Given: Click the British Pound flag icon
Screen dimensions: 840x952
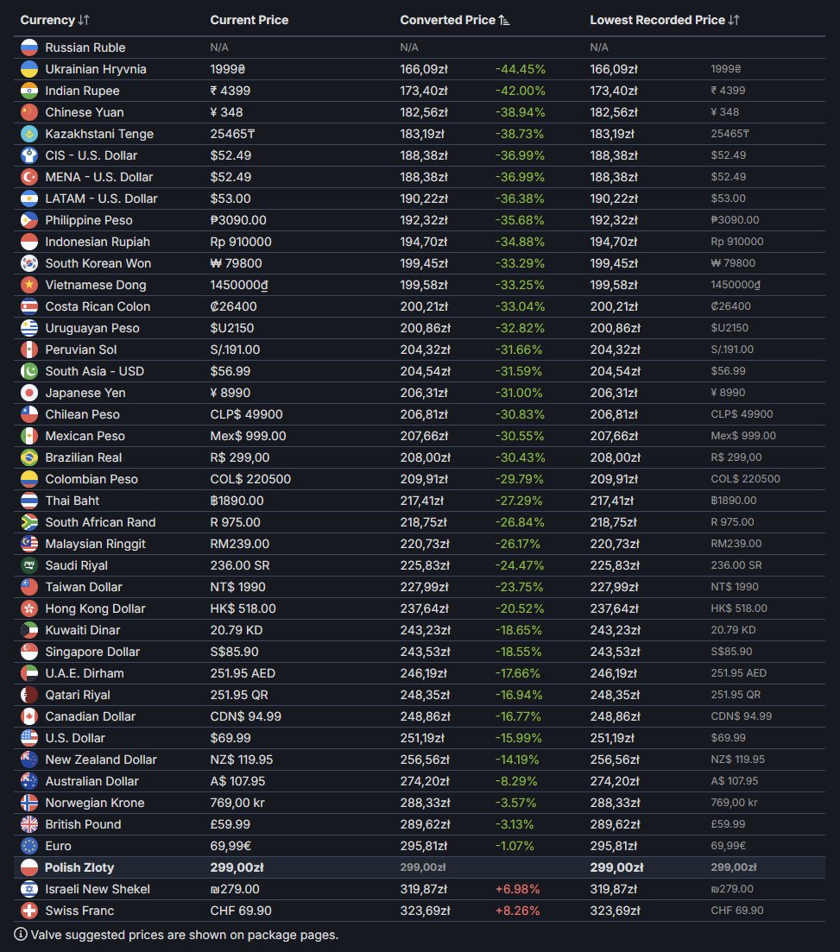Looking at the screenshot, I should click(x=29, y=824).
